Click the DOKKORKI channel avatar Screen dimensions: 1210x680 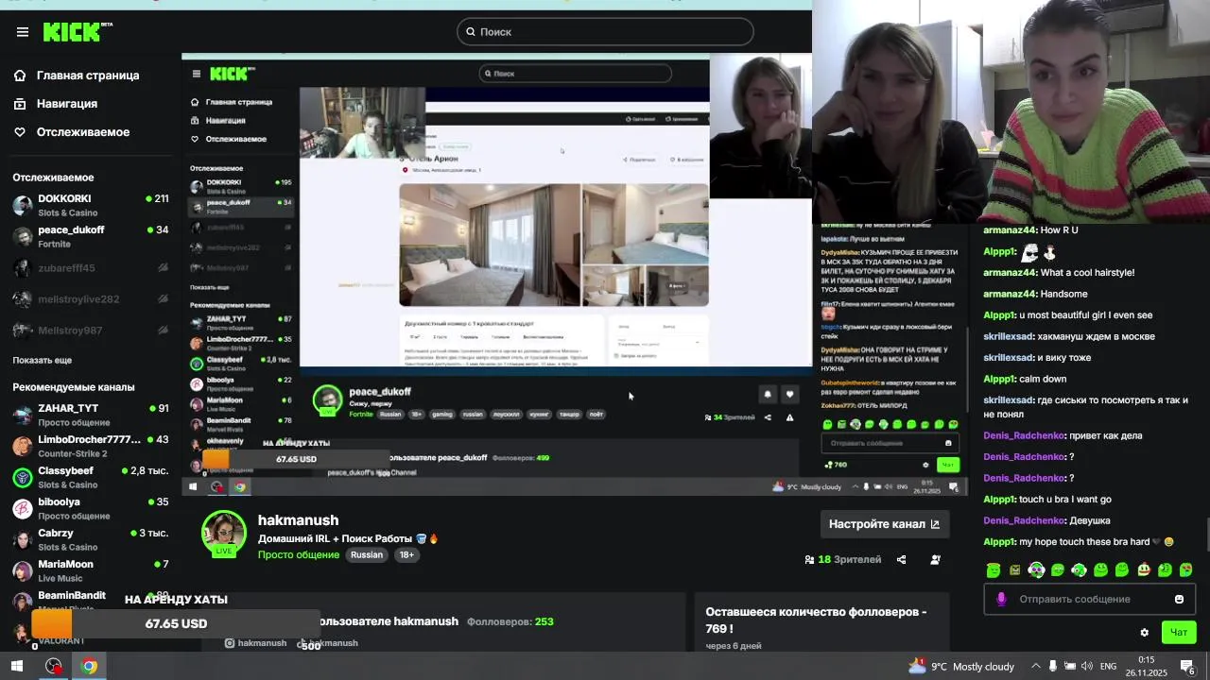click(x=23, y=205)
